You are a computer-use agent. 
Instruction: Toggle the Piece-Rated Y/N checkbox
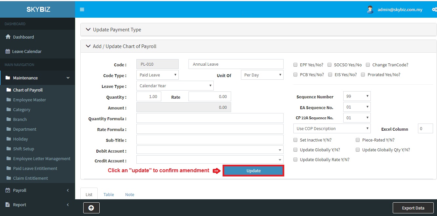pos(358,140)
